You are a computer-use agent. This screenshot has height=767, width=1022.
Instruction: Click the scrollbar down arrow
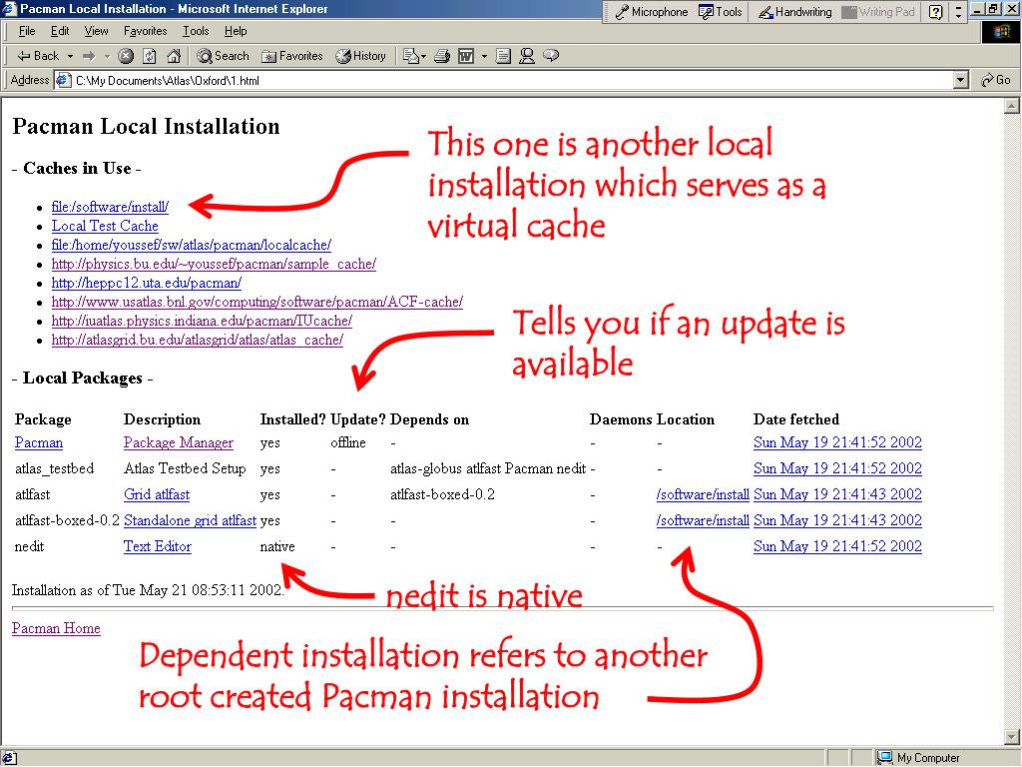click(x=1012, y=737)
